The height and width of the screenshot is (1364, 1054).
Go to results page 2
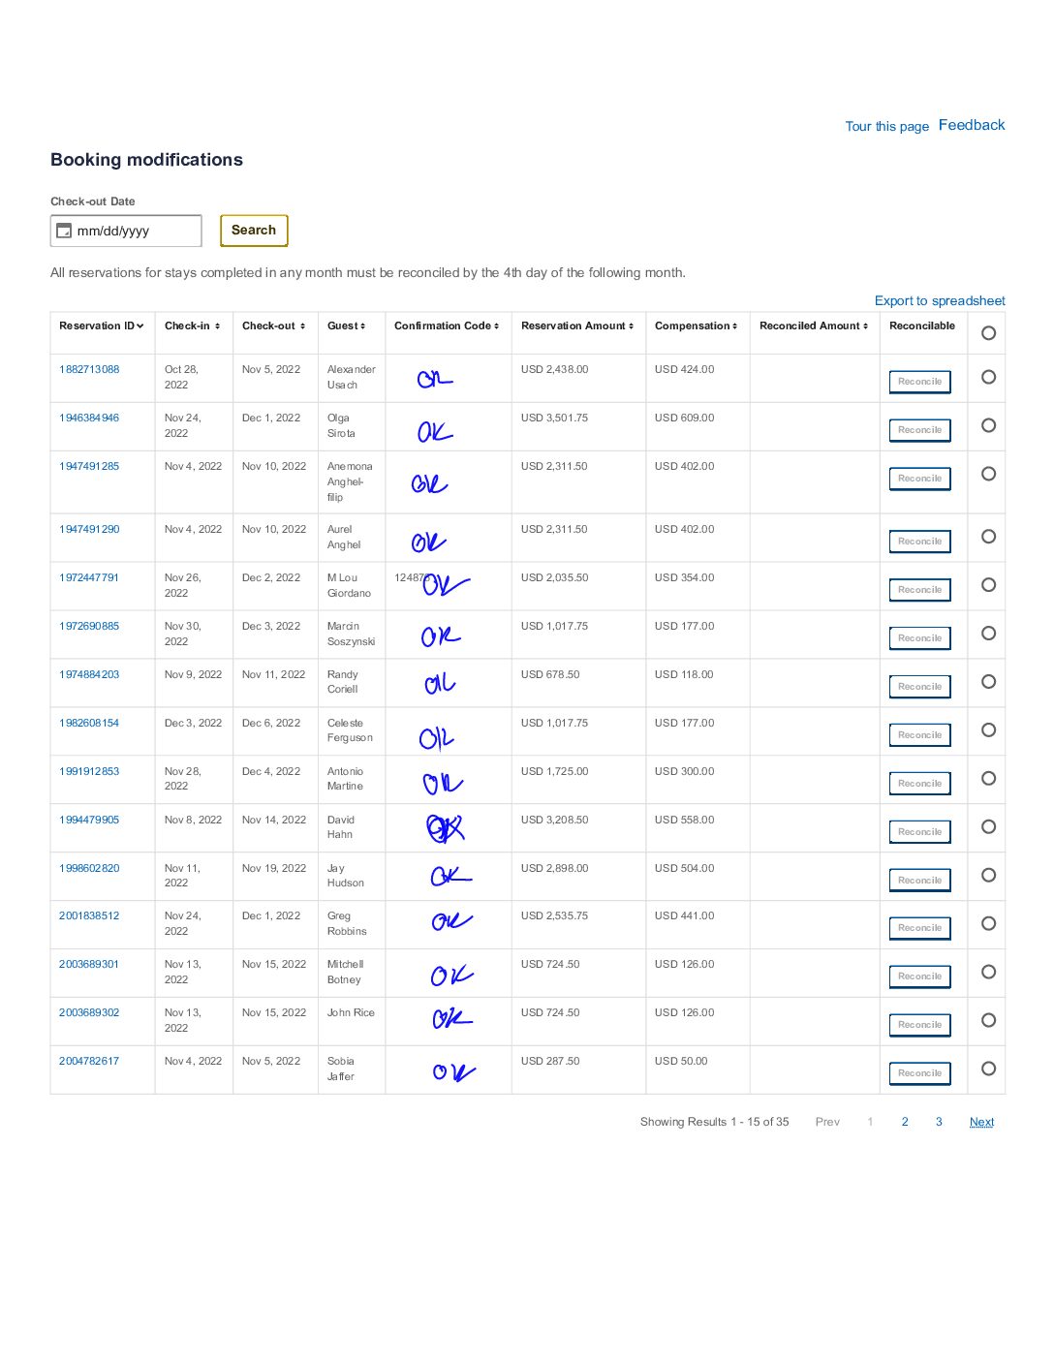coord(905,1122)
